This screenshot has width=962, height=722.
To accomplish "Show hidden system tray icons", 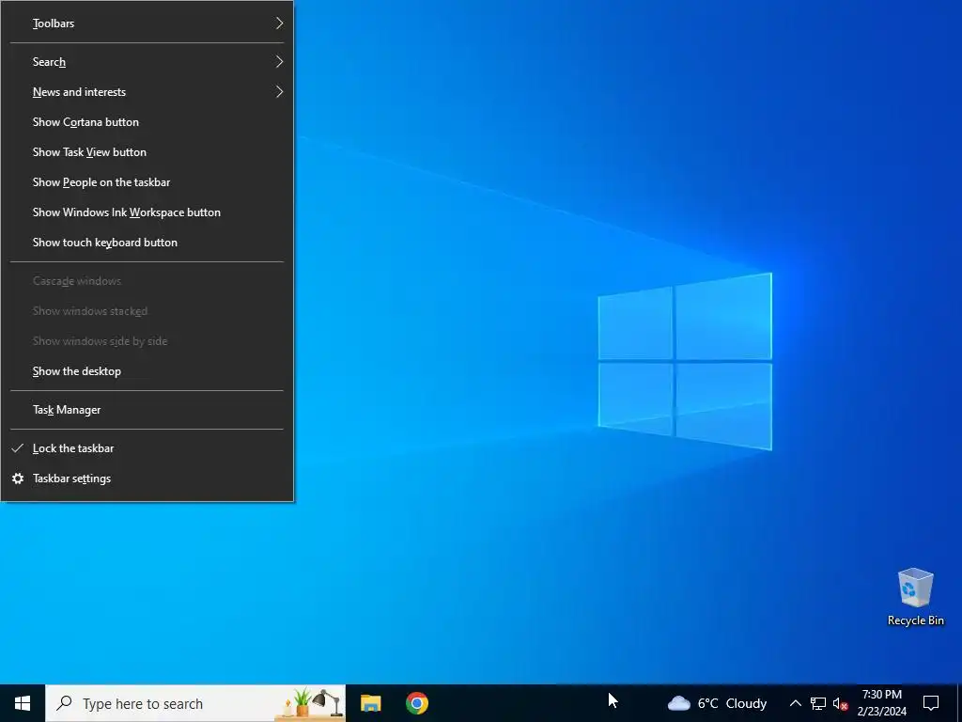I will click(x=795, y=703).
